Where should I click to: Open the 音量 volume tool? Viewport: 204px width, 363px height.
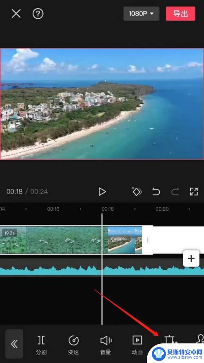pyautogui.click(x=106, y=345)
